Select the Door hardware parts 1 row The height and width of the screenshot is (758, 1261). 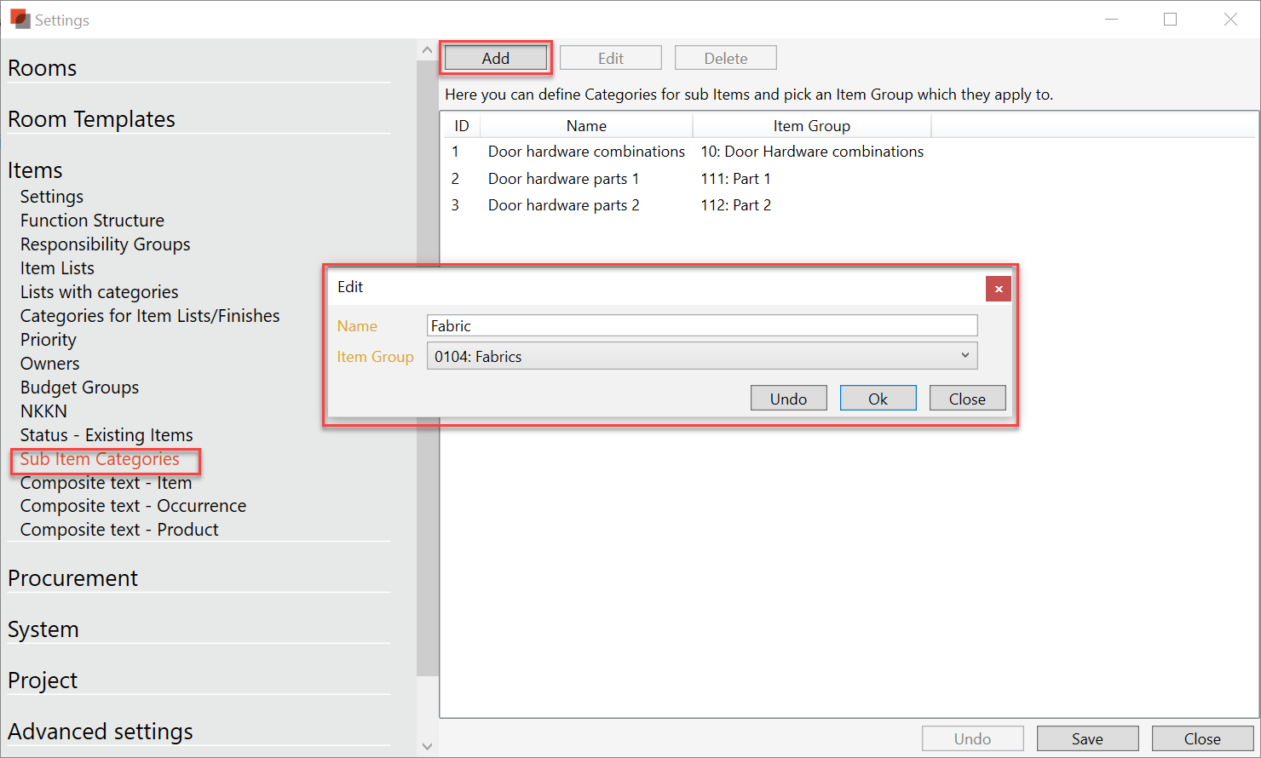[x=563, y=179]
